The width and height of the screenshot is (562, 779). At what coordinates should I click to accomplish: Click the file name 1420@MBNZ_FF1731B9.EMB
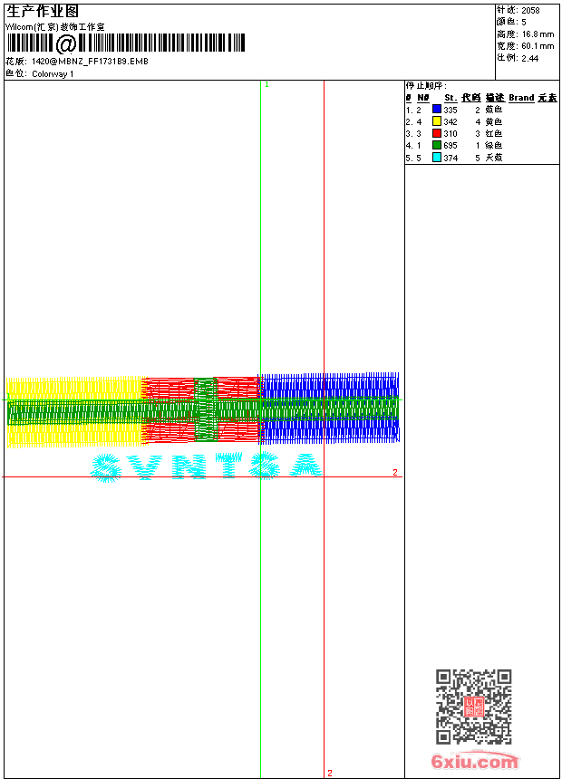click(90, 61)
